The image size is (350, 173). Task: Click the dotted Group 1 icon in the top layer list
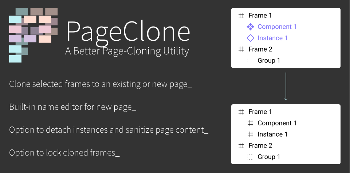tap(251, 61)
